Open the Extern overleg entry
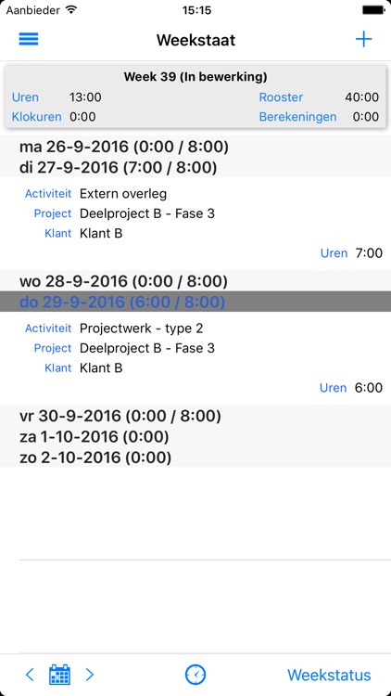This screenshot has height=696, width=391. click(195, 224)
